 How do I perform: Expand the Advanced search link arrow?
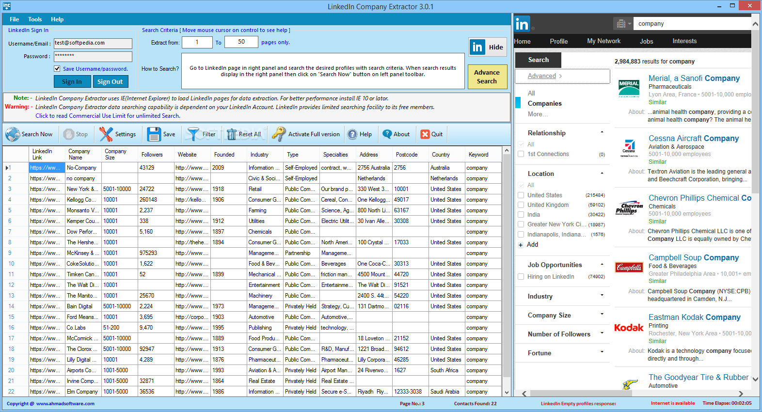click(x=560, y=76)
